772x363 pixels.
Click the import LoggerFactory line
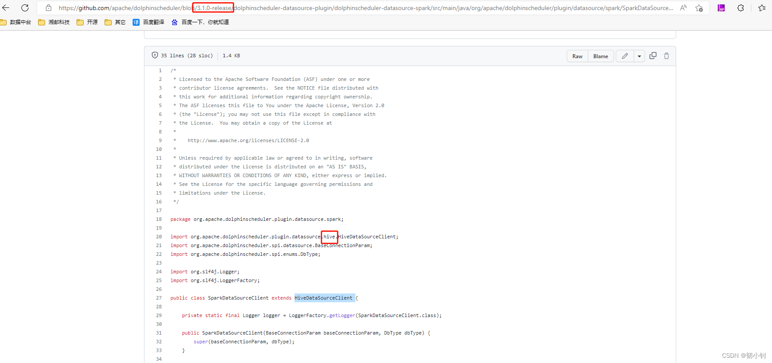pyautogui.click(x=215, y=280)
